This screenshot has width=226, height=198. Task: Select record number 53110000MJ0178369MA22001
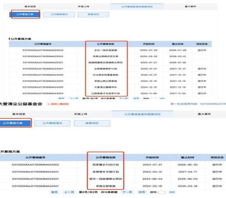(x=35, y=186)
